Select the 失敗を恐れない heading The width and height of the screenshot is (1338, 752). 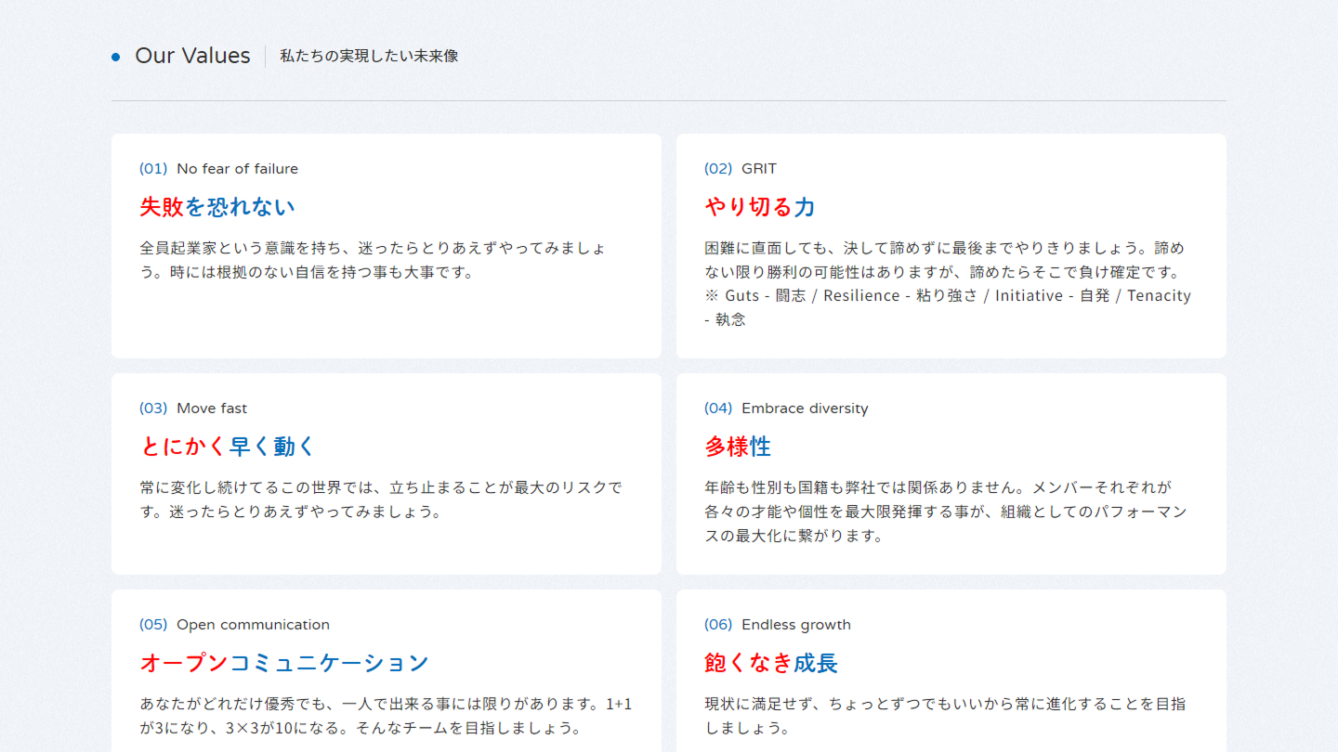(217, 207)
